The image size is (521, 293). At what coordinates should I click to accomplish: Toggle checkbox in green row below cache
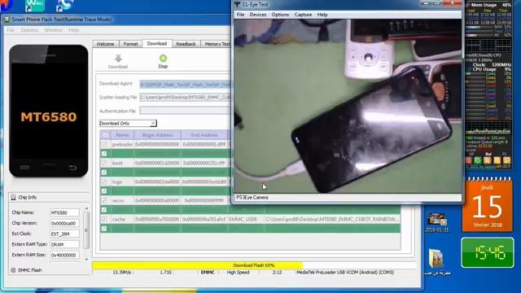(x=104, y=229)
